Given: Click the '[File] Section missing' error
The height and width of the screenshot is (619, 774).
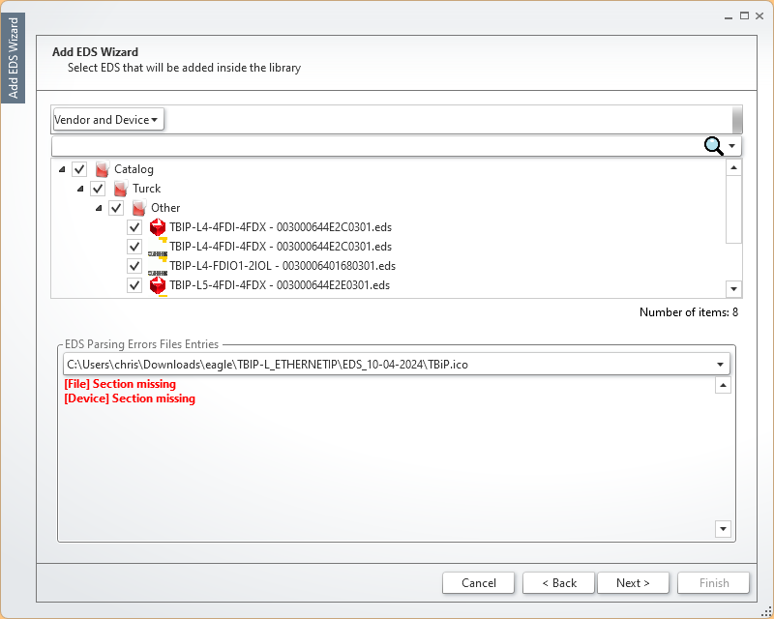Looking at the screenshot, I should pos(120,384).
